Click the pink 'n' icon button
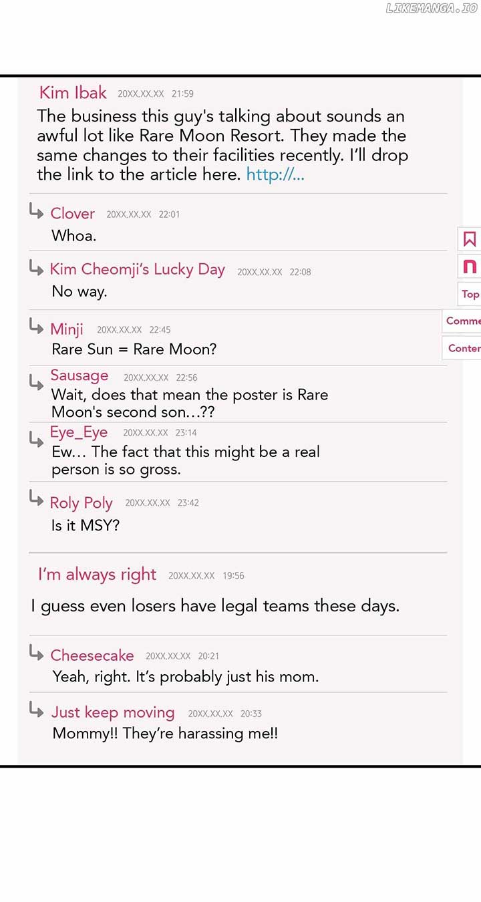481x902 pixels. [x=470, y=267]
